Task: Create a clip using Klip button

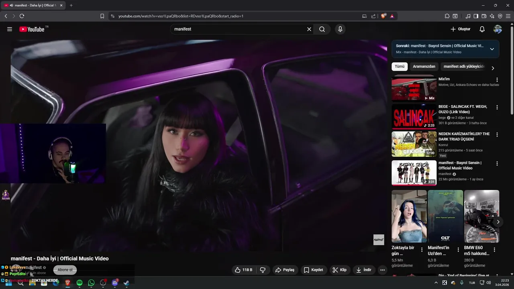Action: [340, 270]
